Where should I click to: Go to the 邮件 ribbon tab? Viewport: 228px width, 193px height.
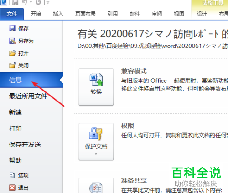135,14
